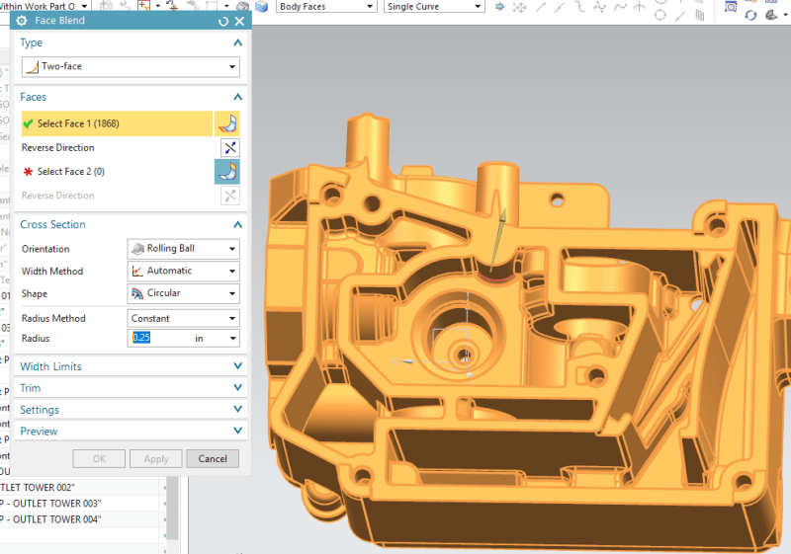This screenshot has height=554, width=791.
Task: Expand the Trim section
Action: pyautogui.click(x=237, y=388)
